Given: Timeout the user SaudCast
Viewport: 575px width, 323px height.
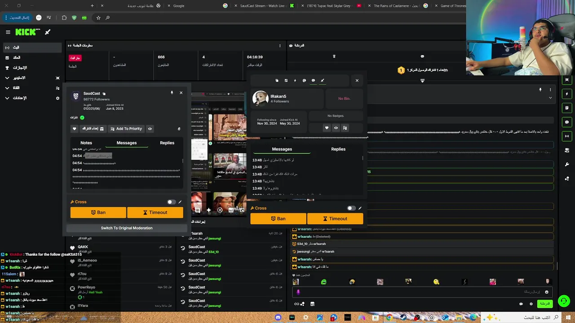Looking at the screenshot, I should pos(155,213).
